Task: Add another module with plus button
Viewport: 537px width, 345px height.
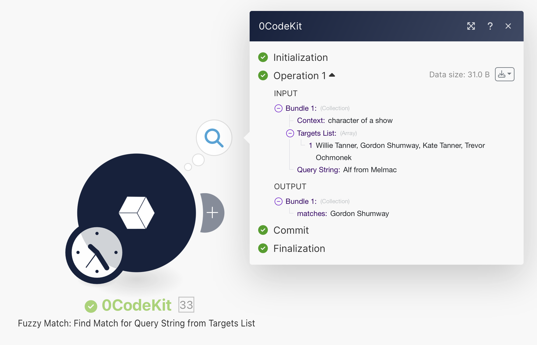Action: (x=212, y=213)
